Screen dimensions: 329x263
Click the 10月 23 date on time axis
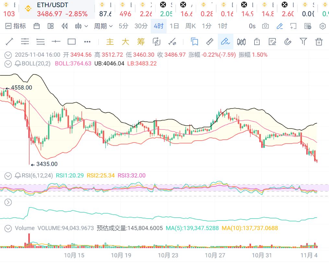(x=169, y=256)
